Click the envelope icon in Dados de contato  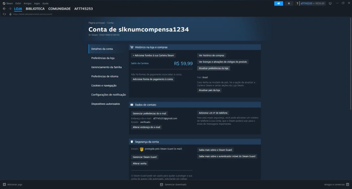(132, 105)
